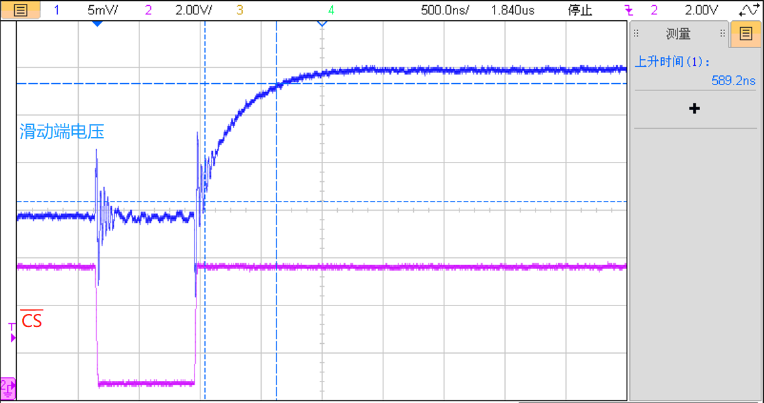This screenshot has height=403, width=764.
Task: Select the 测量 panel header
Action: [678, 34]
